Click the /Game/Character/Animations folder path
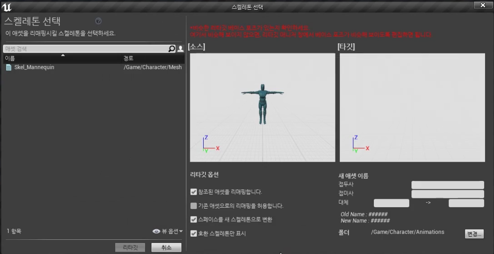 [408, 232]
